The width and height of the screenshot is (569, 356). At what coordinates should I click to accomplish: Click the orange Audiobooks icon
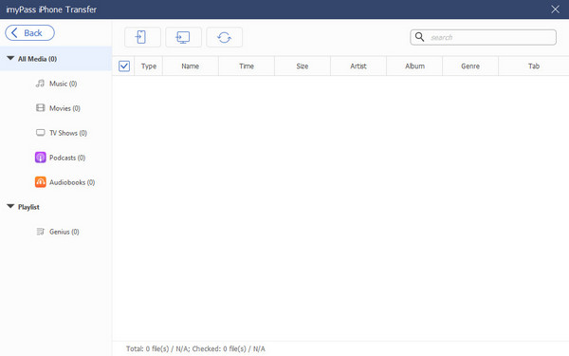pos(40,182)
